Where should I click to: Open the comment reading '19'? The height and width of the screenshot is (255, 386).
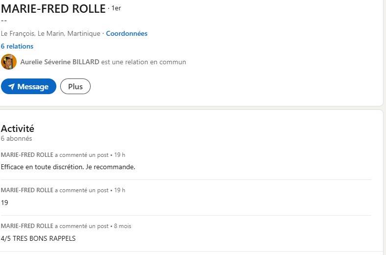coord(4,203)
